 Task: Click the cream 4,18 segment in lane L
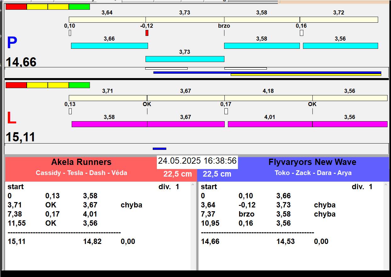pos(268,98)
